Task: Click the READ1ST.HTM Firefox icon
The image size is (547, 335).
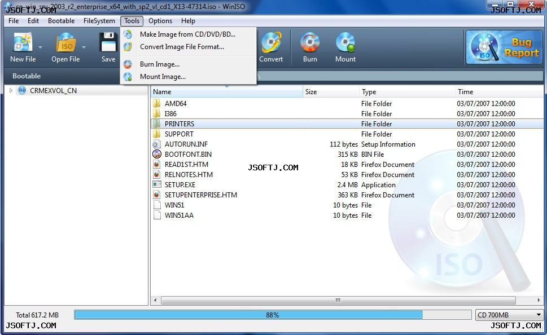Action: click(x=157, y=164)
